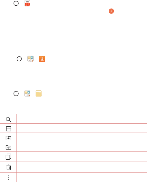147x182 pixels.
Task: Click the new folder plus icon
Action: click(x=9, y=138)
